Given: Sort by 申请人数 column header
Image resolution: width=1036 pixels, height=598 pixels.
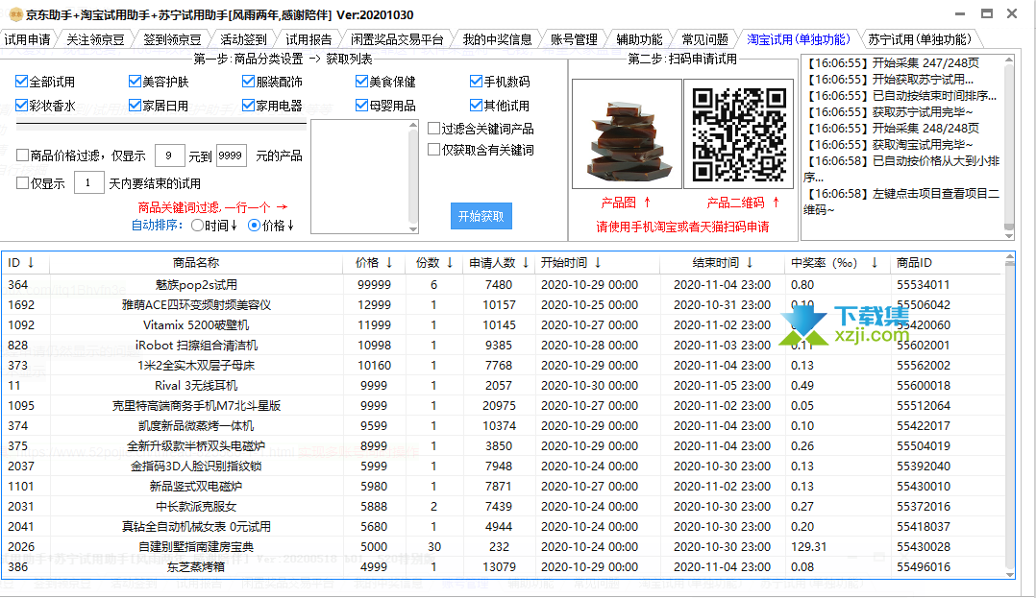Looking at the screenshot, I should [x=499, y=263].
